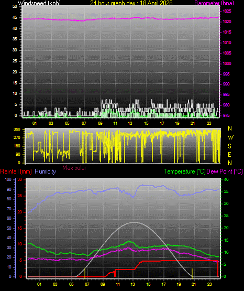Click the S compass letter
This screenshot has height=291, width=244.
(x=229, y=146)
